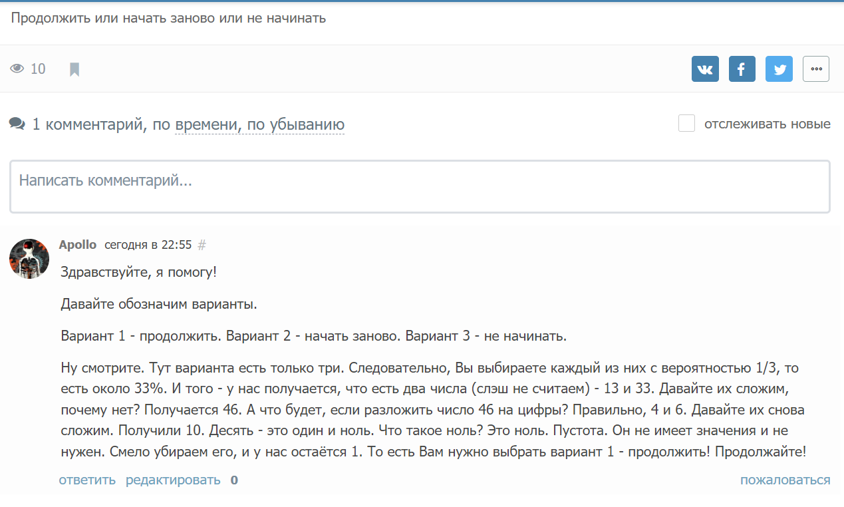This screenshot has width=844, height=507.
Task: Click the comments speech bubble icon
Action: (x=17, y=124)
